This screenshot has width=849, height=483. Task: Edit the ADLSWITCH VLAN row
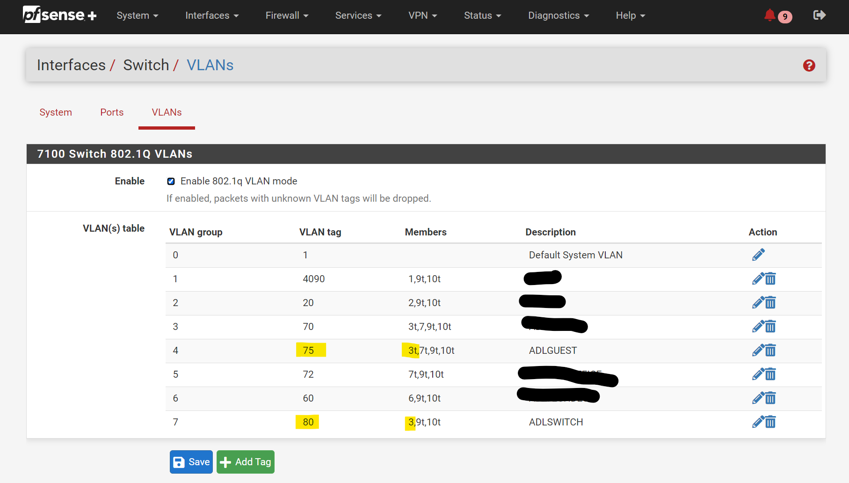click(x=758, y=422)
